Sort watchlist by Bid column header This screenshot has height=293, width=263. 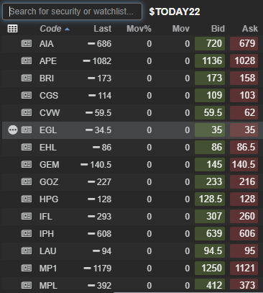pyautogui.click(x=218, y=29)
